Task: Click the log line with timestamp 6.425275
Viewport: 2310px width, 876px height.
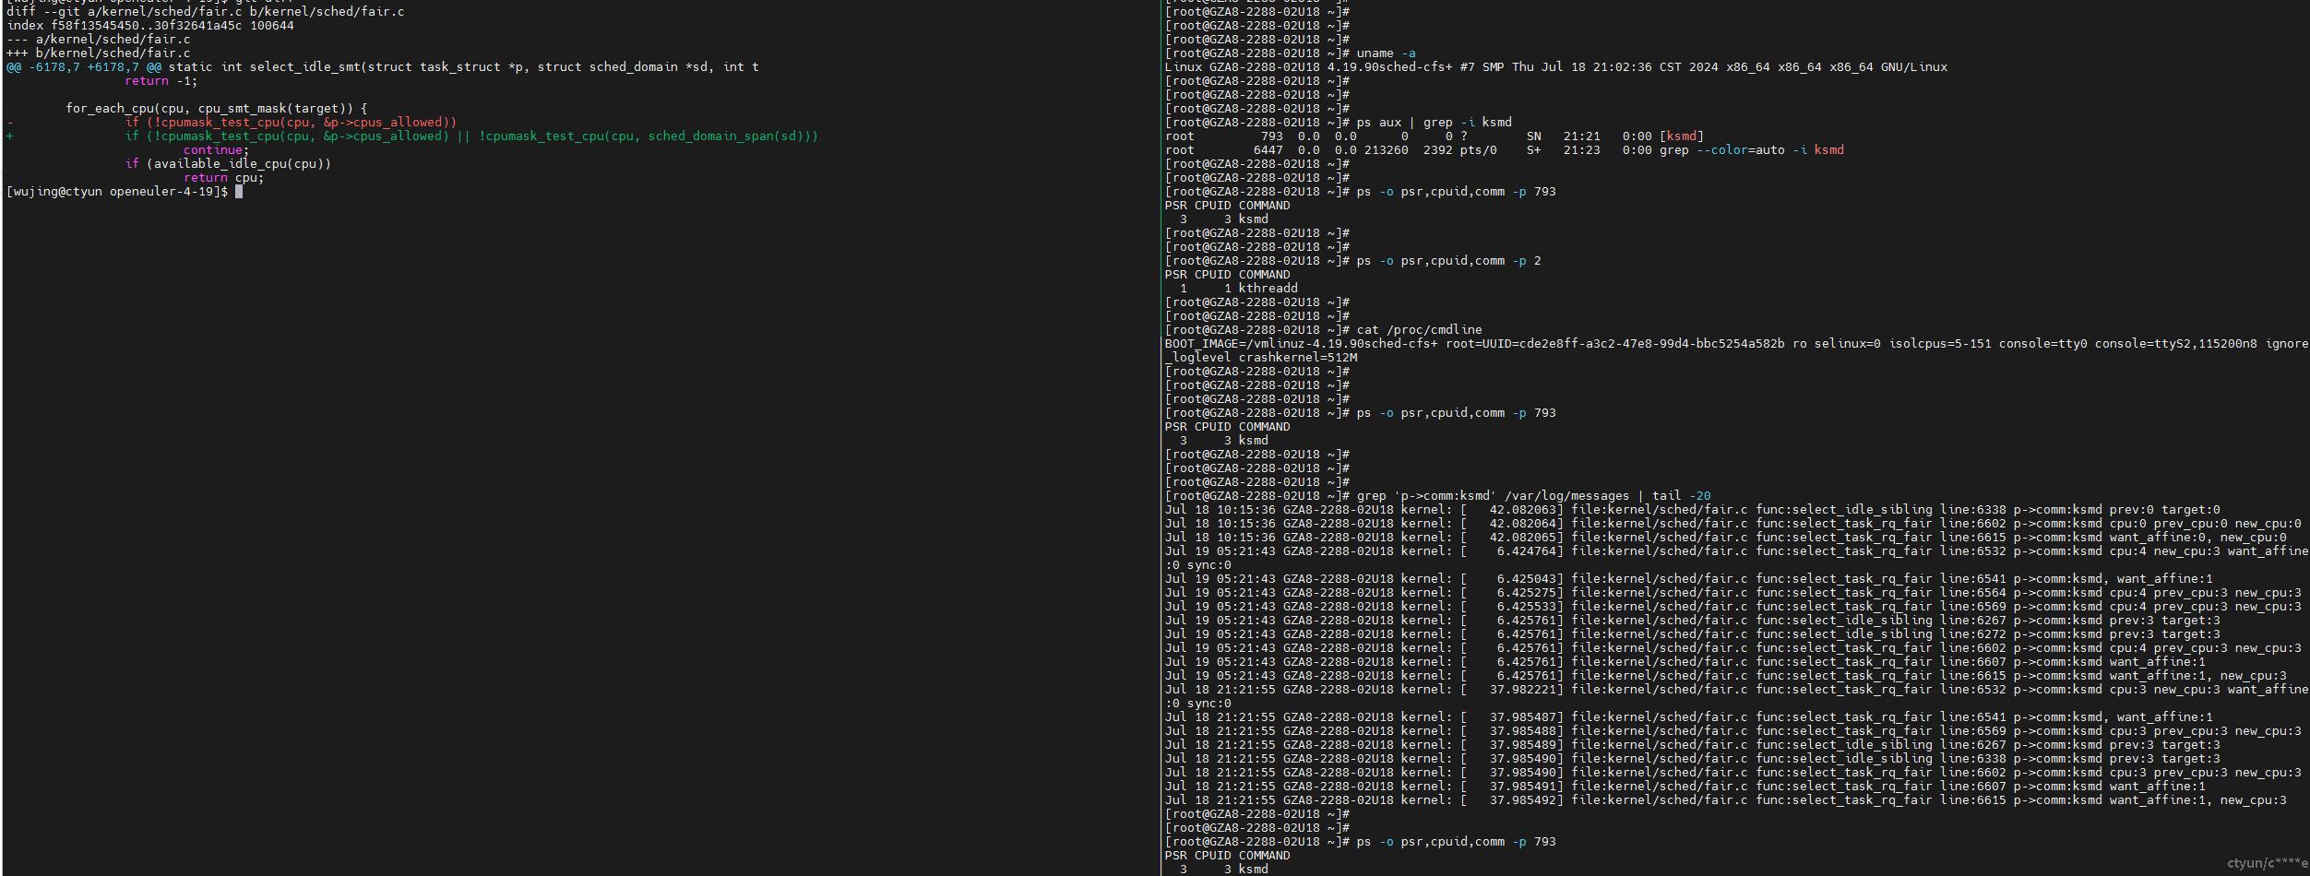Action: (x=1733, y=593)
